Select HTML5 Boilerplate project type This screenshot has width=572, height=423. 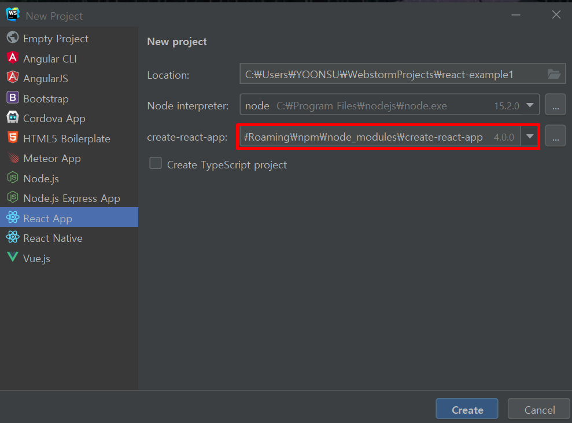pyautogui.click(x=69, y=138)
